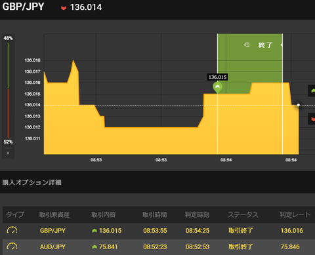The width and height of the screenshot is (315, 255).
Task: Click the current rate 136.014 in header
Action: point(86,7)
